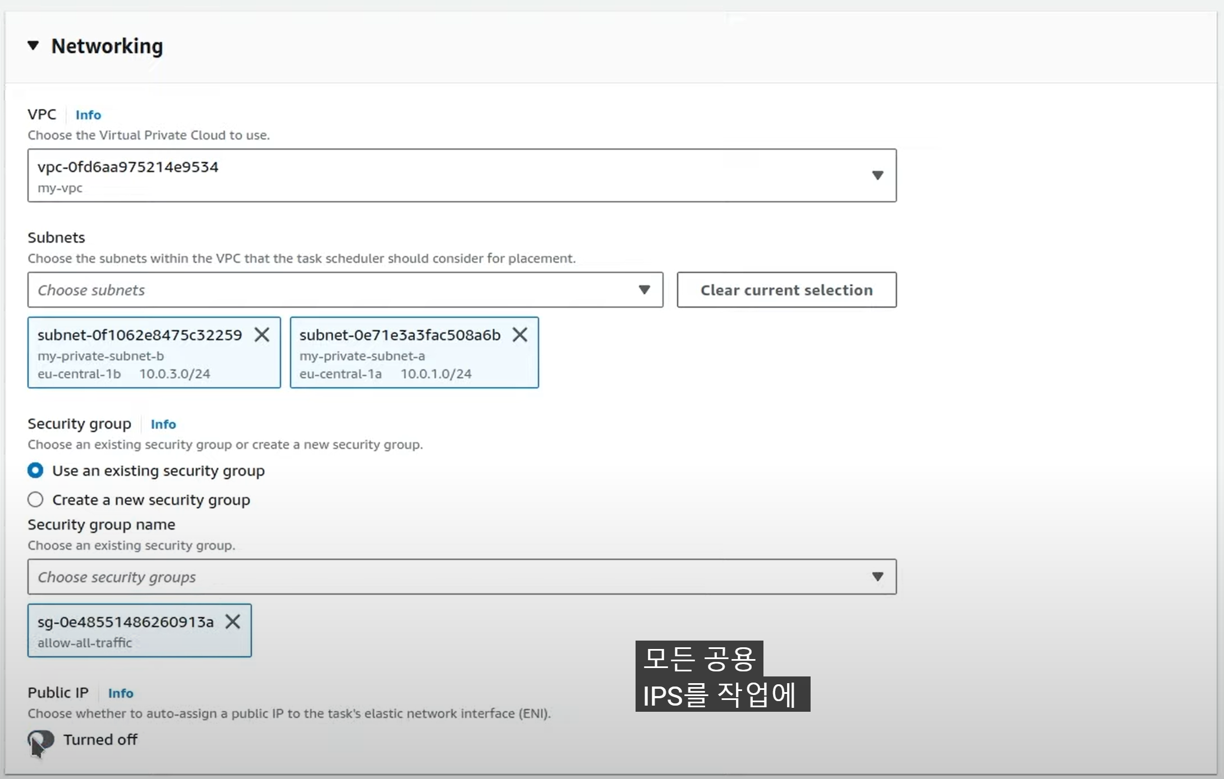Open the VPC selection dropdown
The height and width of the screenshot is (779, 1224).
(x=449, y=175)
